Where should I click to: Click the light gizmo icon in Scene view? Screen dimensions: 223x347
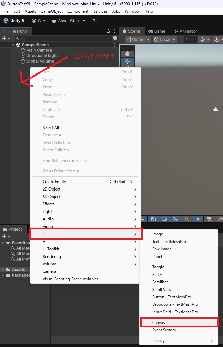coord(216,109)
